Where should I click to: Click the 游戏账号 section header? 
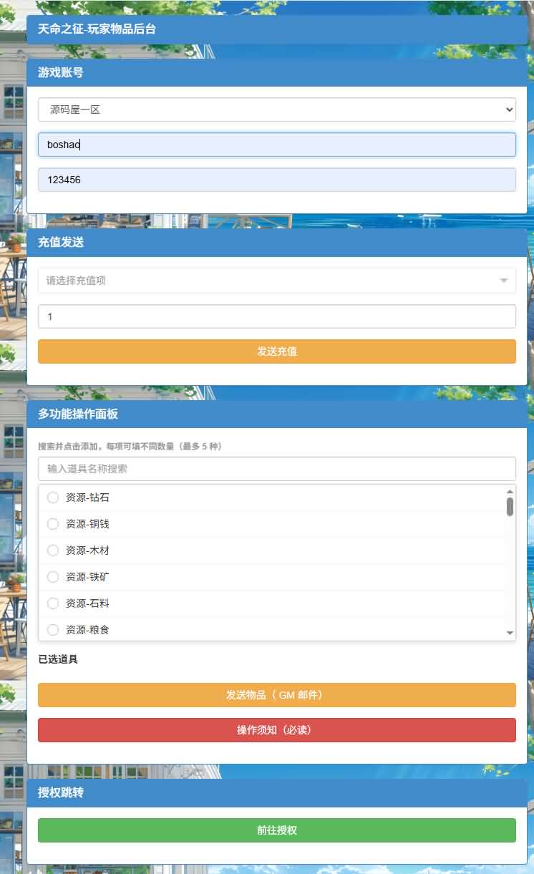276,73
